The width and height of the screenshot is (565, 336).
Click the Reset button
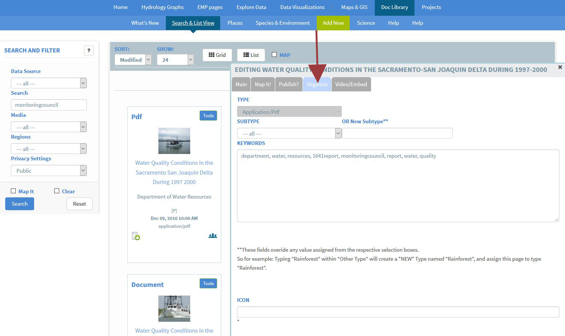[79, 204]
